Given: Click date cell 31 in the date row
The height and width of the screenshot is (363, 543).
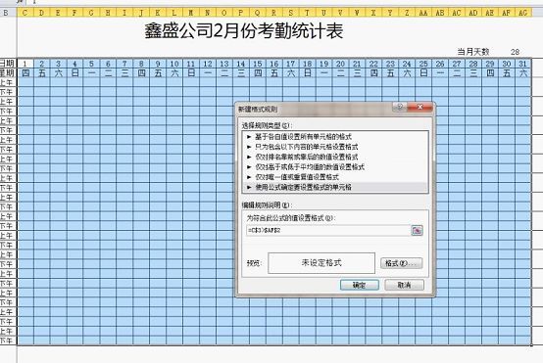Looking at the screenshot, I should click(523, 64).
